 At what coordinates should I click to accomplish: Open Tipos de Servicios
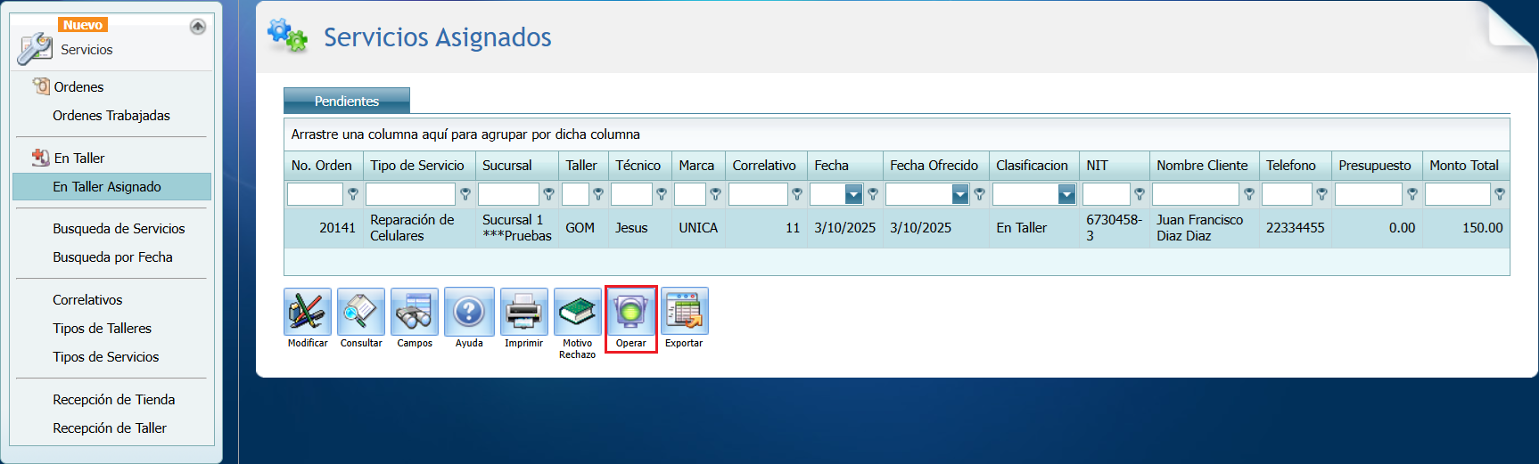[105, 357]
